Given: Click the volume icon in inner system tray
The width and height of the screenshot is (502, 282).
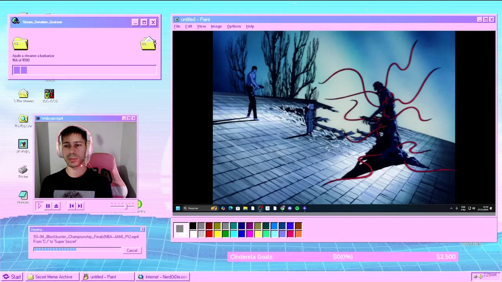Looking at the screenshot, I should [473, 208].
